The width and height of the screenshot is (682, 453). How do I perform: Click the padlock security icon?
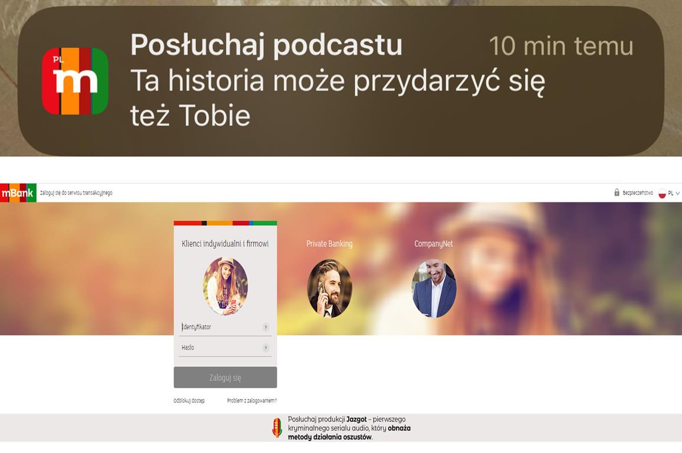(617, 192)
